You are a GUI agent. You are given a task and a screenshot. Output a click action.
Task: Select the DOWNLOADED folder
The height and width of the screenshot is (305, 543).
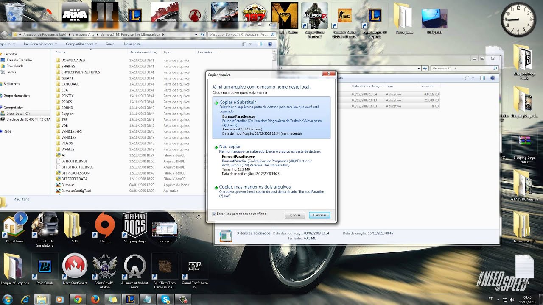pos(73,60)
